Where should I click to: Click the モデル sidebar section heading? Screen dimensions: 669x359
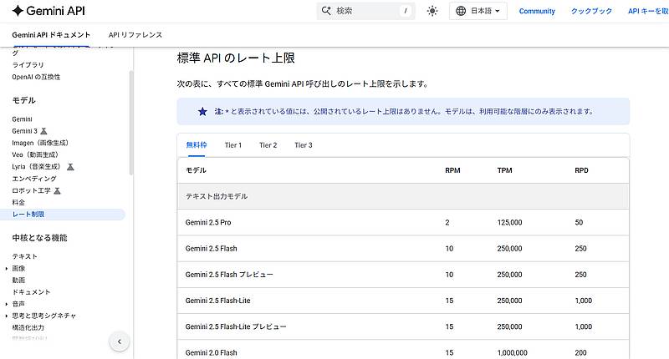coord(24,100)
